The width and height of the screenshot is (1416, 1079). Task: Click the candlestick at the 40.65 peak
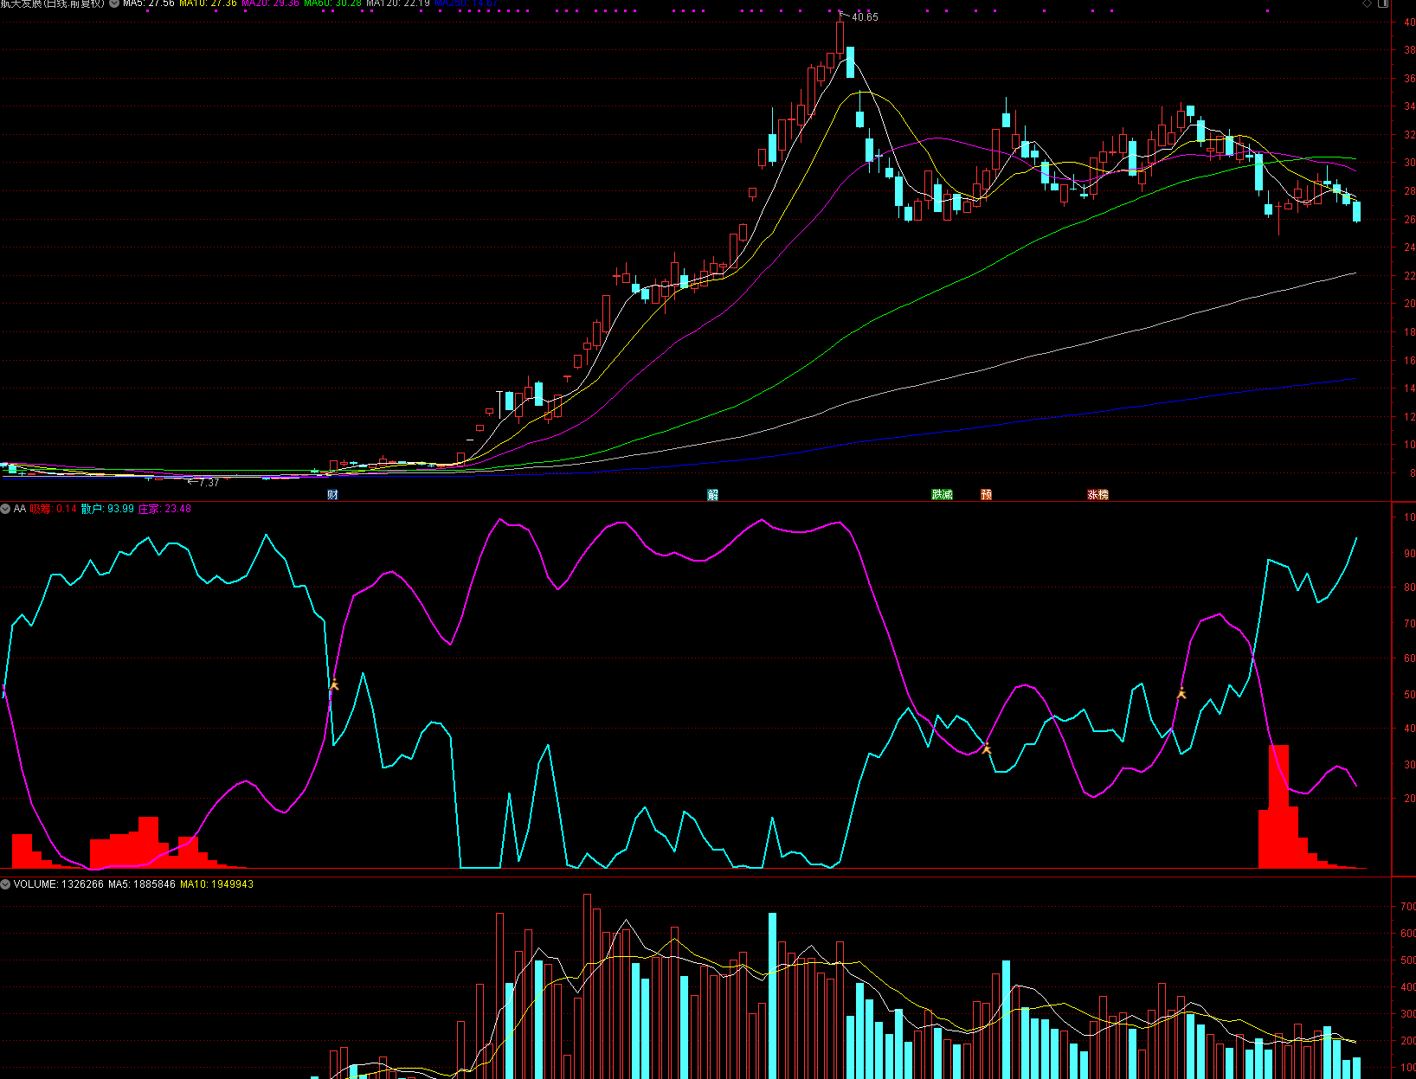[x=840, y=36]
